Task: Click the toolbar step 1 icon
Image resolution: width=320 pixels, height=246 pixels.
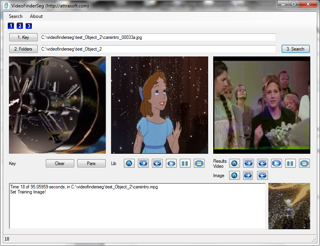Action: tap(11, 26)
